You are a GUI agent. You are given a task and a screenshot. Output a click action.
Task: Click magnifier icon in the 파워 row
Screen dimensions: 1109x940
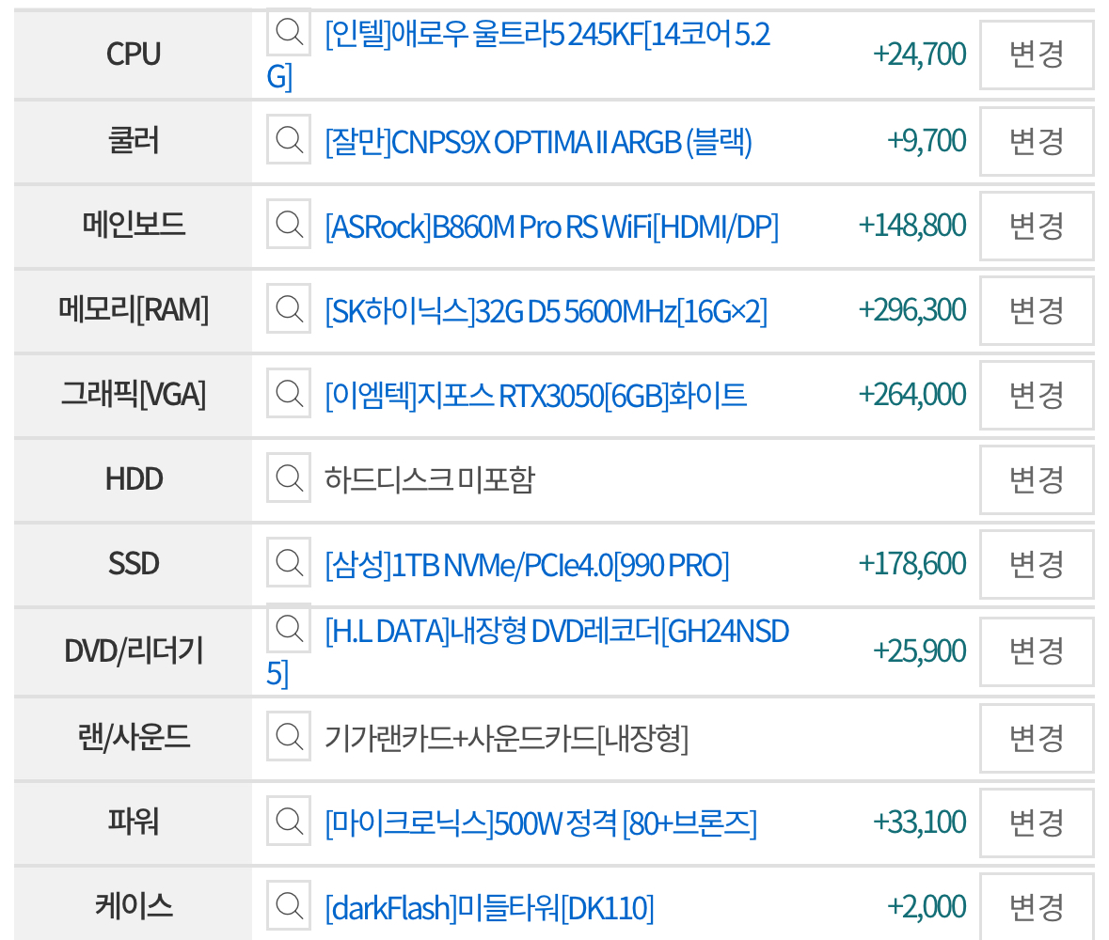pyautogui.click(x=289, y=821)
